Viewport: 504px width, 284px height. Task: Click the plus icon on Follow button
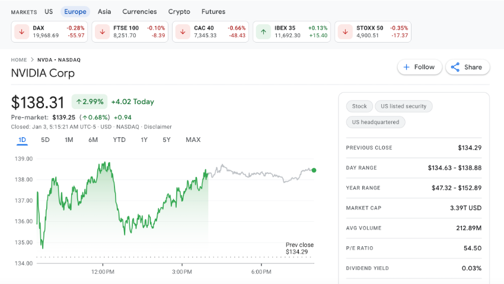(406, 67)
